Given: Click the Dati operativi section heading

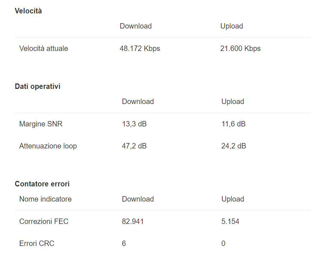Looking at the screenshot, I should [x=37, y=86].
